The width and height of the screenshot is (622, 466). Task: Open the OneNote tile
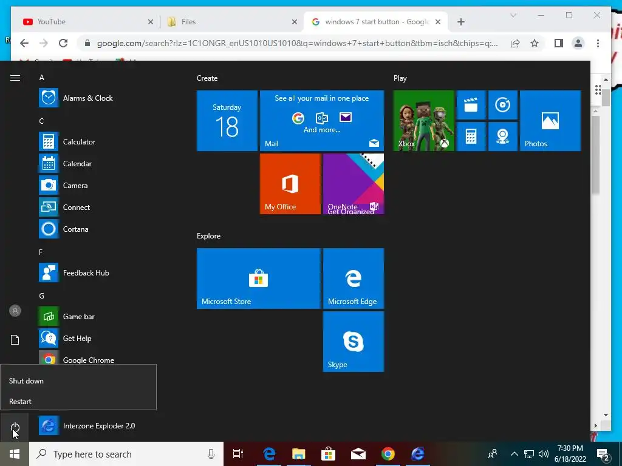click(x=354, y=184)
